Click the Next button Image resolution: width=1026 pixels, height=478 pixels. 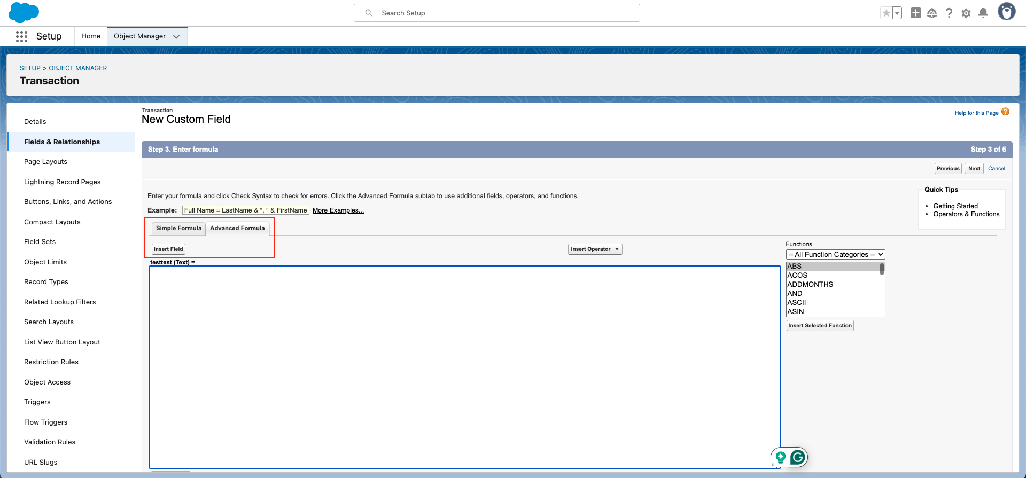pos(974,168)
